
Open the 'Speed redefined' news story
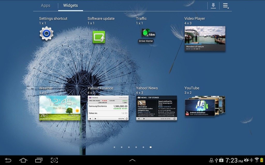pyautogui.click(x=167, y=109)
